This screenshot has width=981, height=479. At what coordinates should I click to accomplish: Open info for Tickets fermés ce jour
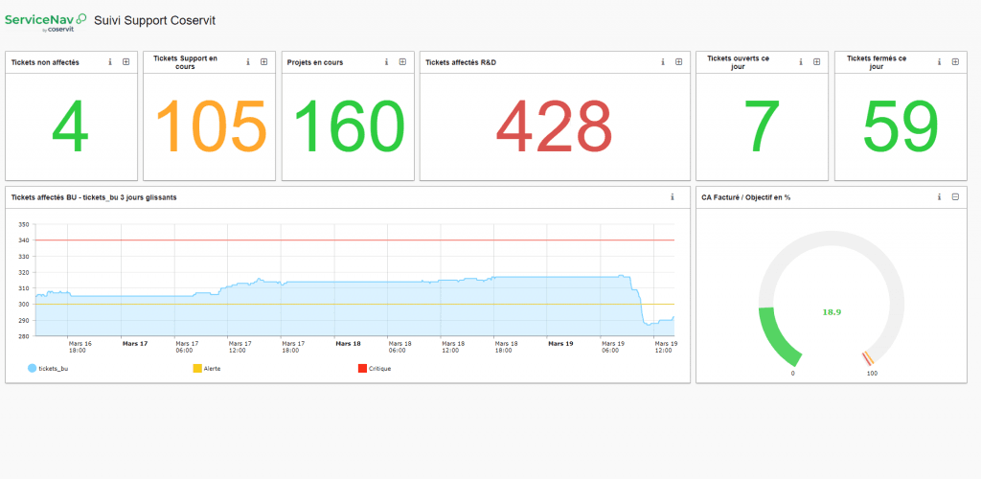pos(940,62)
